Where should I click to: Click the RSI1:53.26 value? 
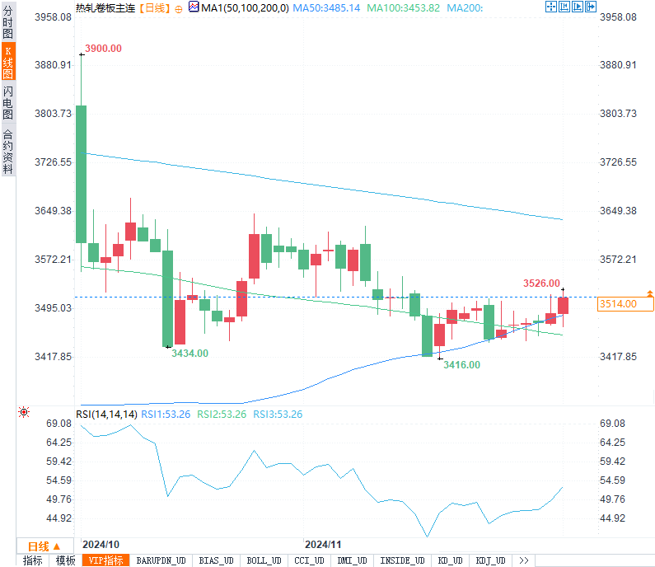[166, 414]
